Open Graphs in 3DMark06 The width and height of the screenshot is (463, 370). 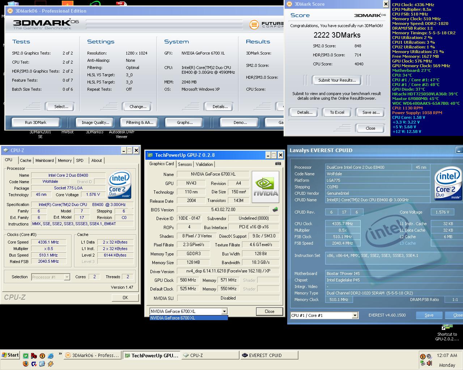(185, 122)
